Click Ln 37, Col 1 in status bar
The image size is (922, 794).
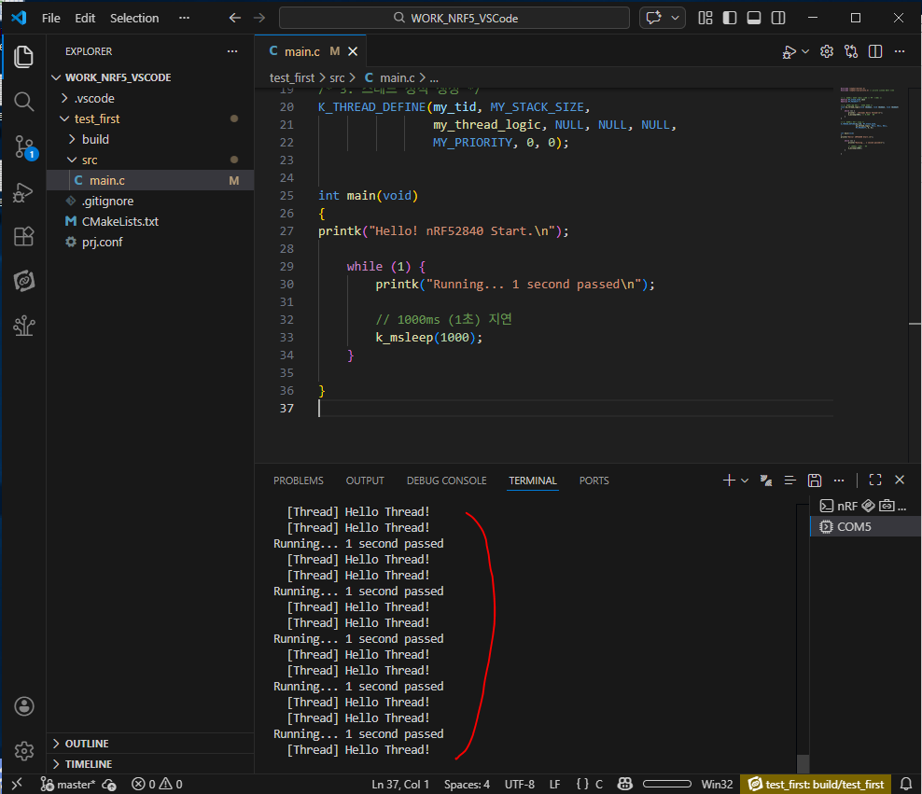(399, 784)
